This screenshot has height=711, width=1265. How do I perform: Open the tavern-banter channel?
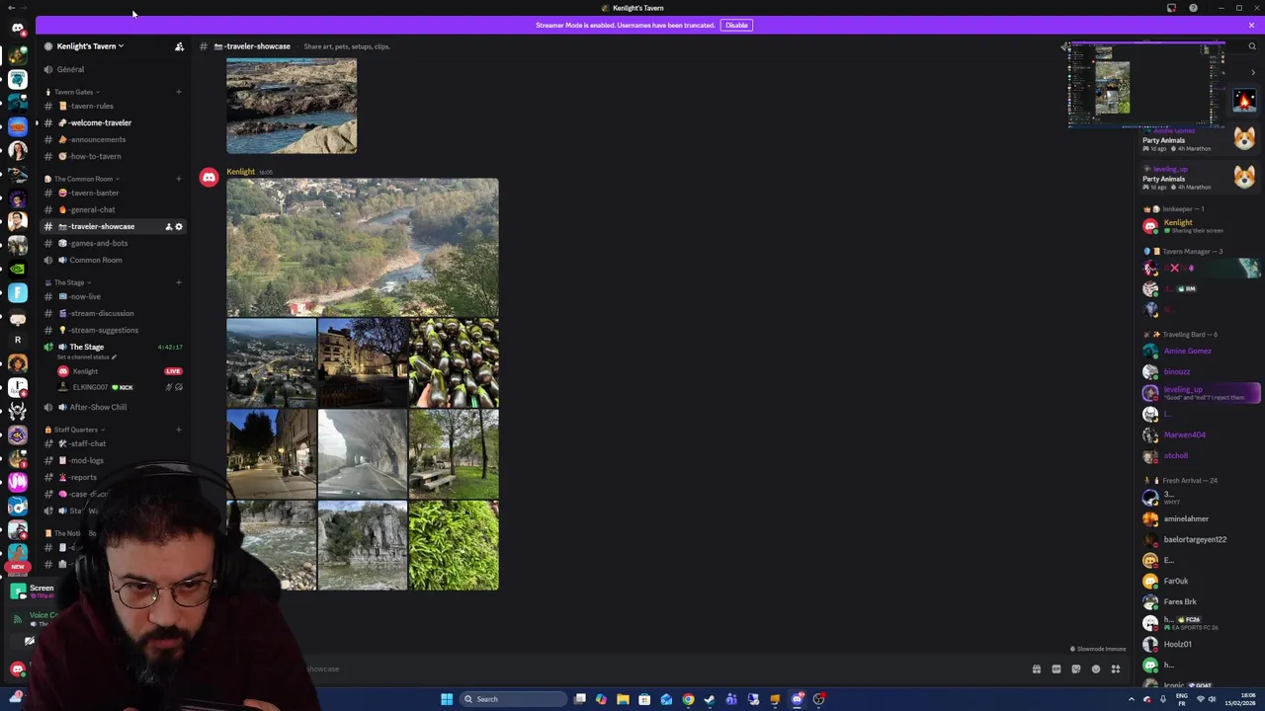pos(114,193)
